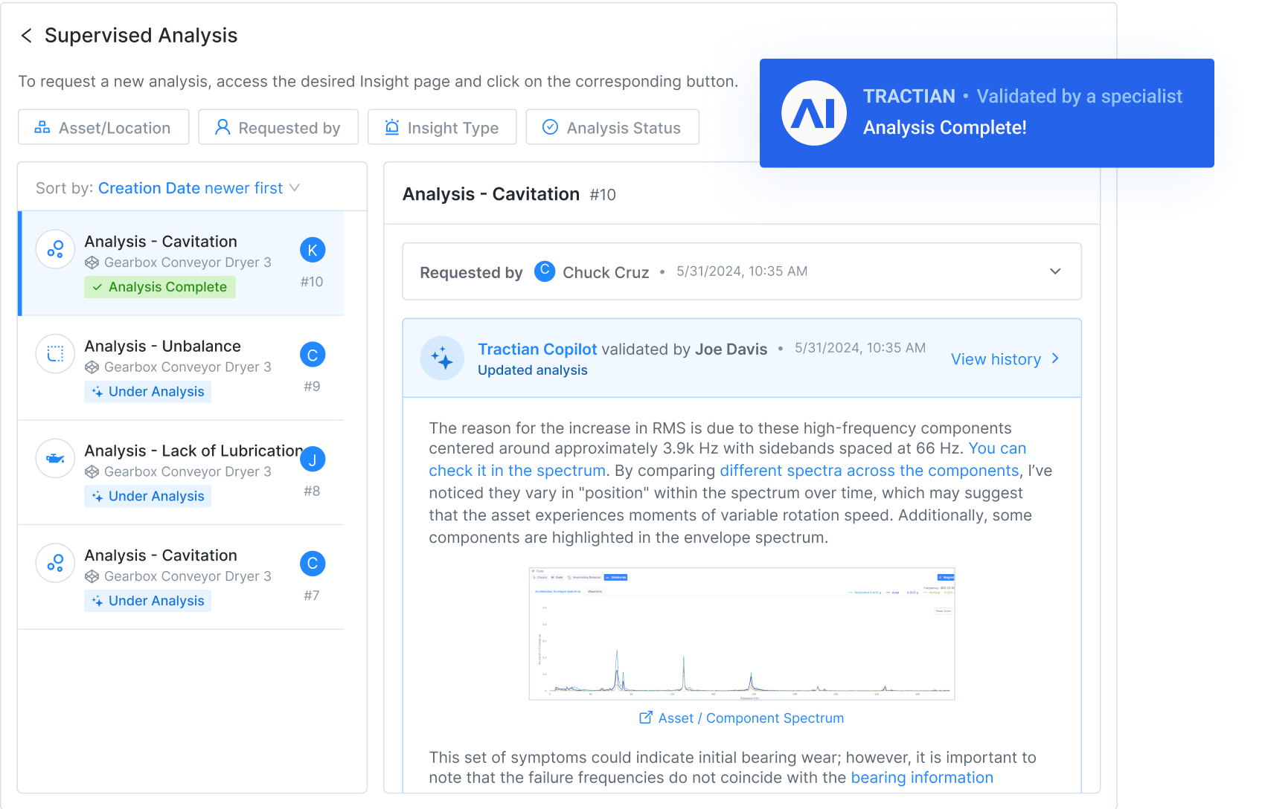Open the Asset/Location filter
This screenshot has height=809, width=1265.
(103, 127)
